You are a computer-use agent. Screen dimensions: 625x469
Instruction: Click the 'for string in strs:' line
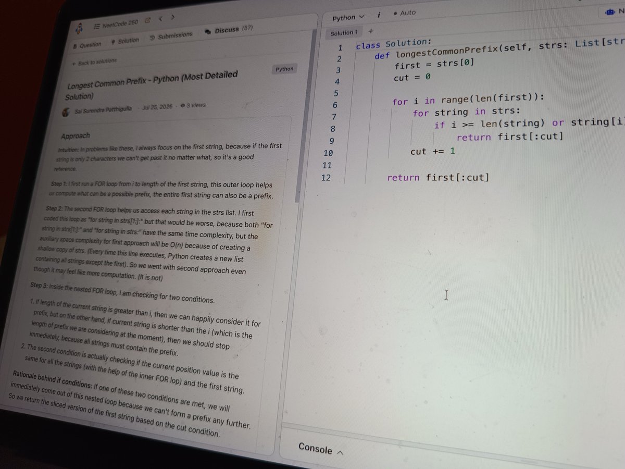pos(467,112)
